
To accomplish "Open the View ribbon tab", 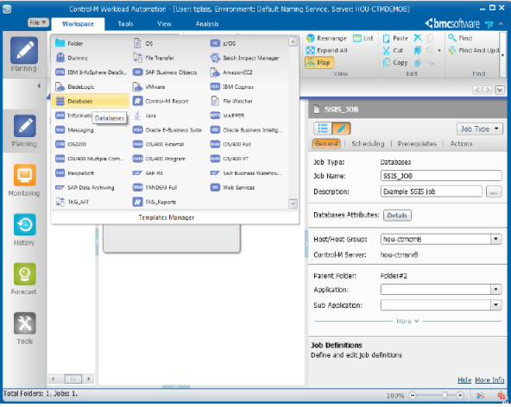I will pyautogui.click(x=164, y=24).
